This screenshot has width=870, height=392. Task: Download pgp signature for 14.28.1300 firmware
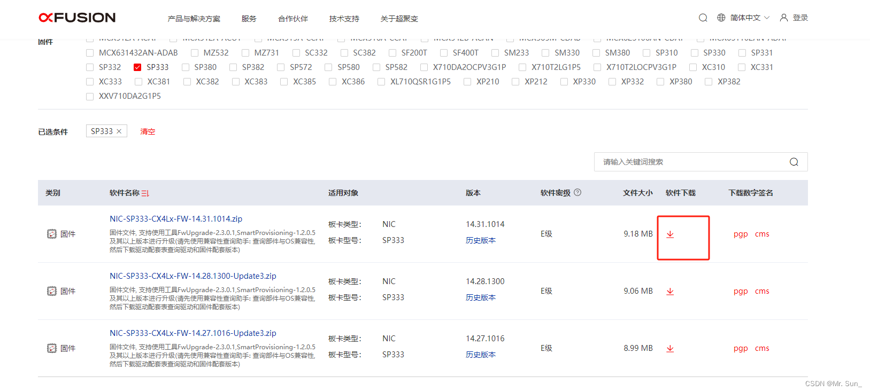[x=741, y=291]
